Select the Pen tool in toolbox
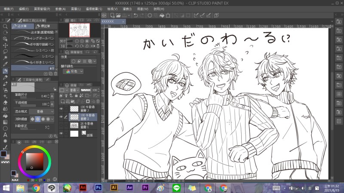The height and width of the screenshot is (193, 344). point(5,71)
